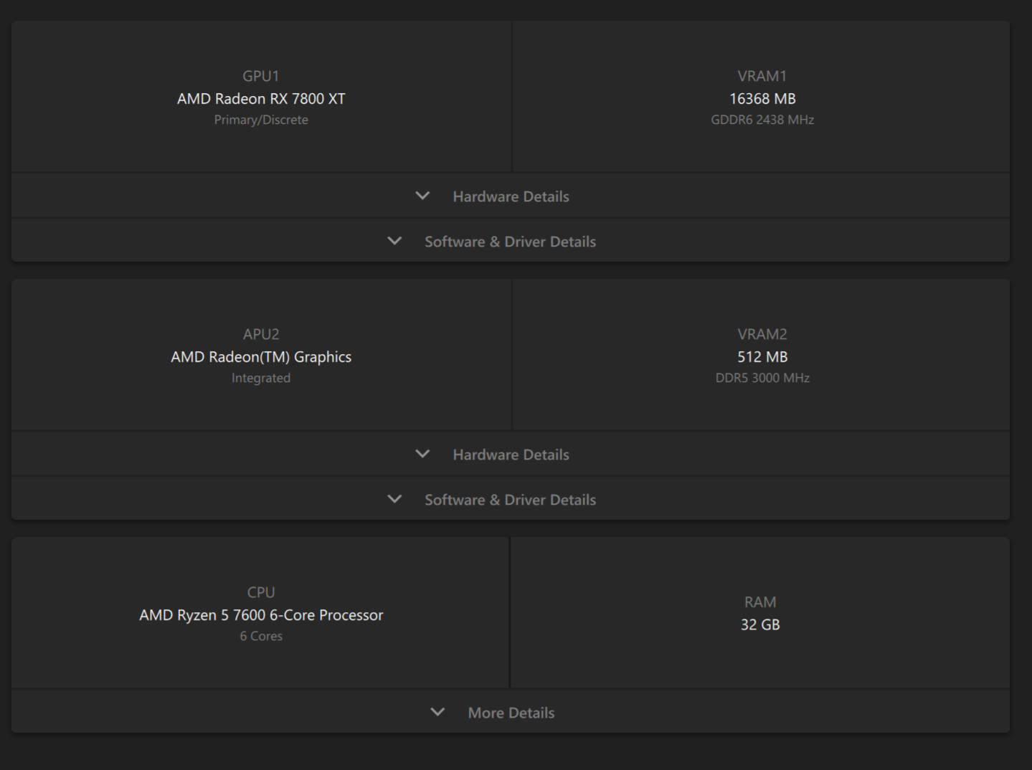Expand Hardware Details for the RX 7800 XT

[511, 196]
